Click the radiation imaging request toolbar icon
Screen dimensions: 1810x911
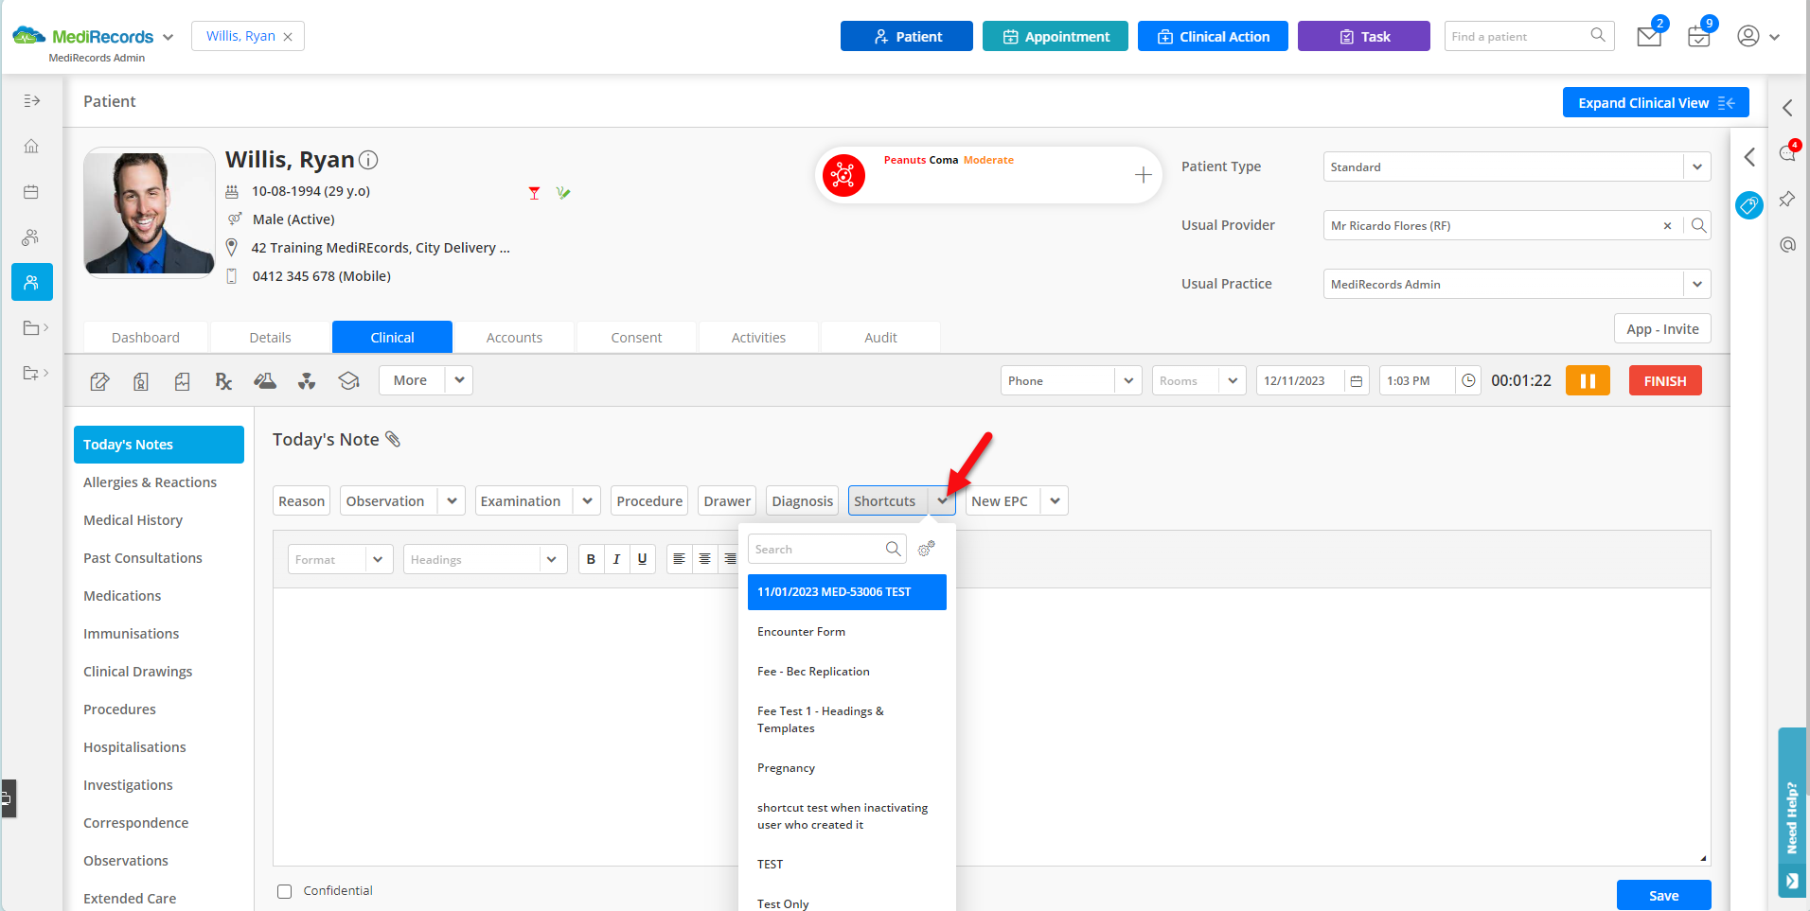(x=307, y=380)
